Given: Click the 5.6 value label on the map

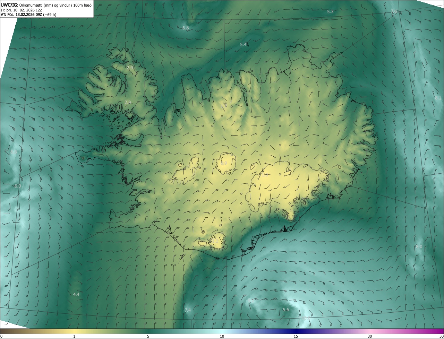Looking at the screenshot, I should (286, 310).
